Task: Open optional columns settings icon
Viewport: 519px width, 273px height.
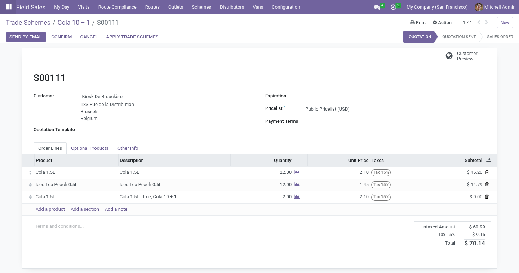Action: click(489, 161)
